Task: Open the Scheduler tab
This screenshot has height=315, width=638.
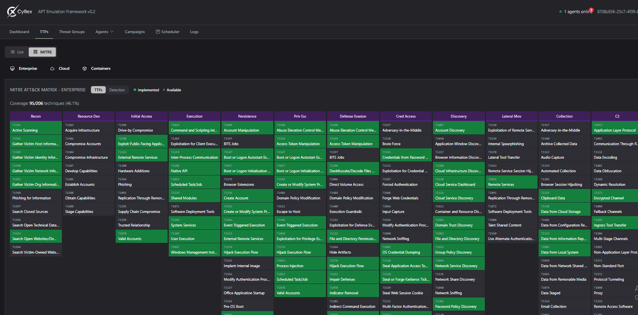Action: (x=167, y=32)
